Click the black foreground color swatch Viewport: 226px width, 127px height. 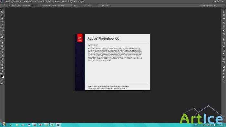point(2,76)
